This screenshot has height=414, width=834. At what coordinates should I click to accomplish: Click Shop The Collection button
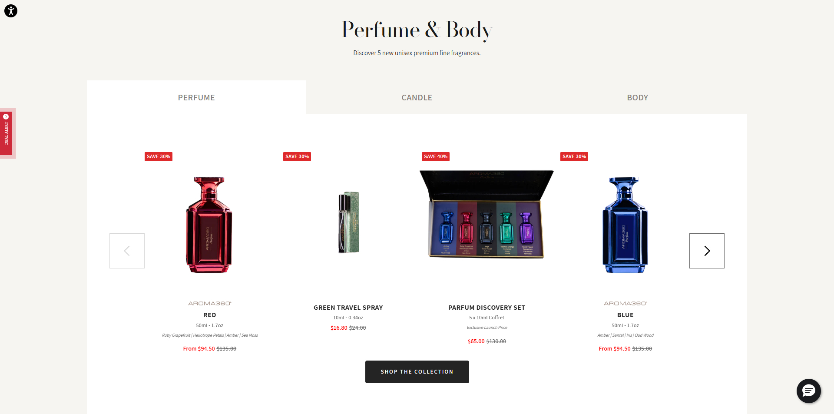point(417,372)
